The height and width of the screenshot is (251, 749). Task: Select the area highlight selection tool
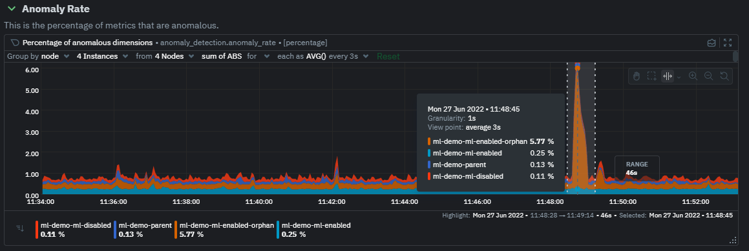(651, 76)
